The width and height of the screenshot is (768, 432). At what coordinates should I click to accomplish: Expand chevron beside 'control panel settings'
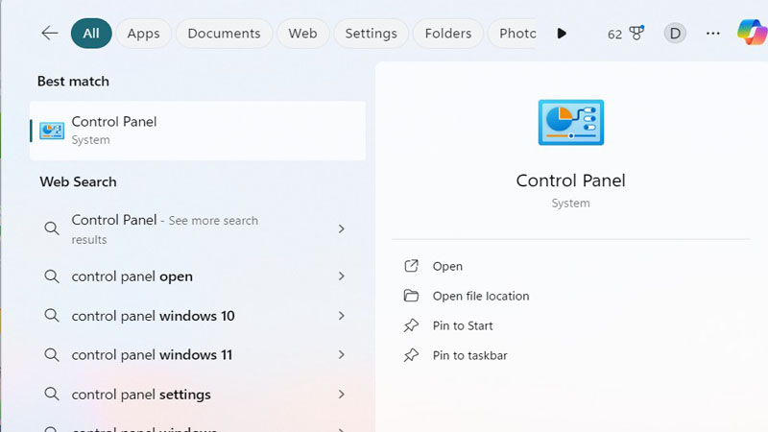click(x=341, y=395)
